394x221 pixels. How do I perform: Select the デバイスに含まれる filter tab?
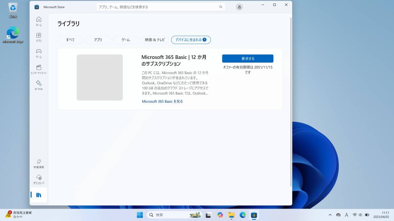coord(191,40)
